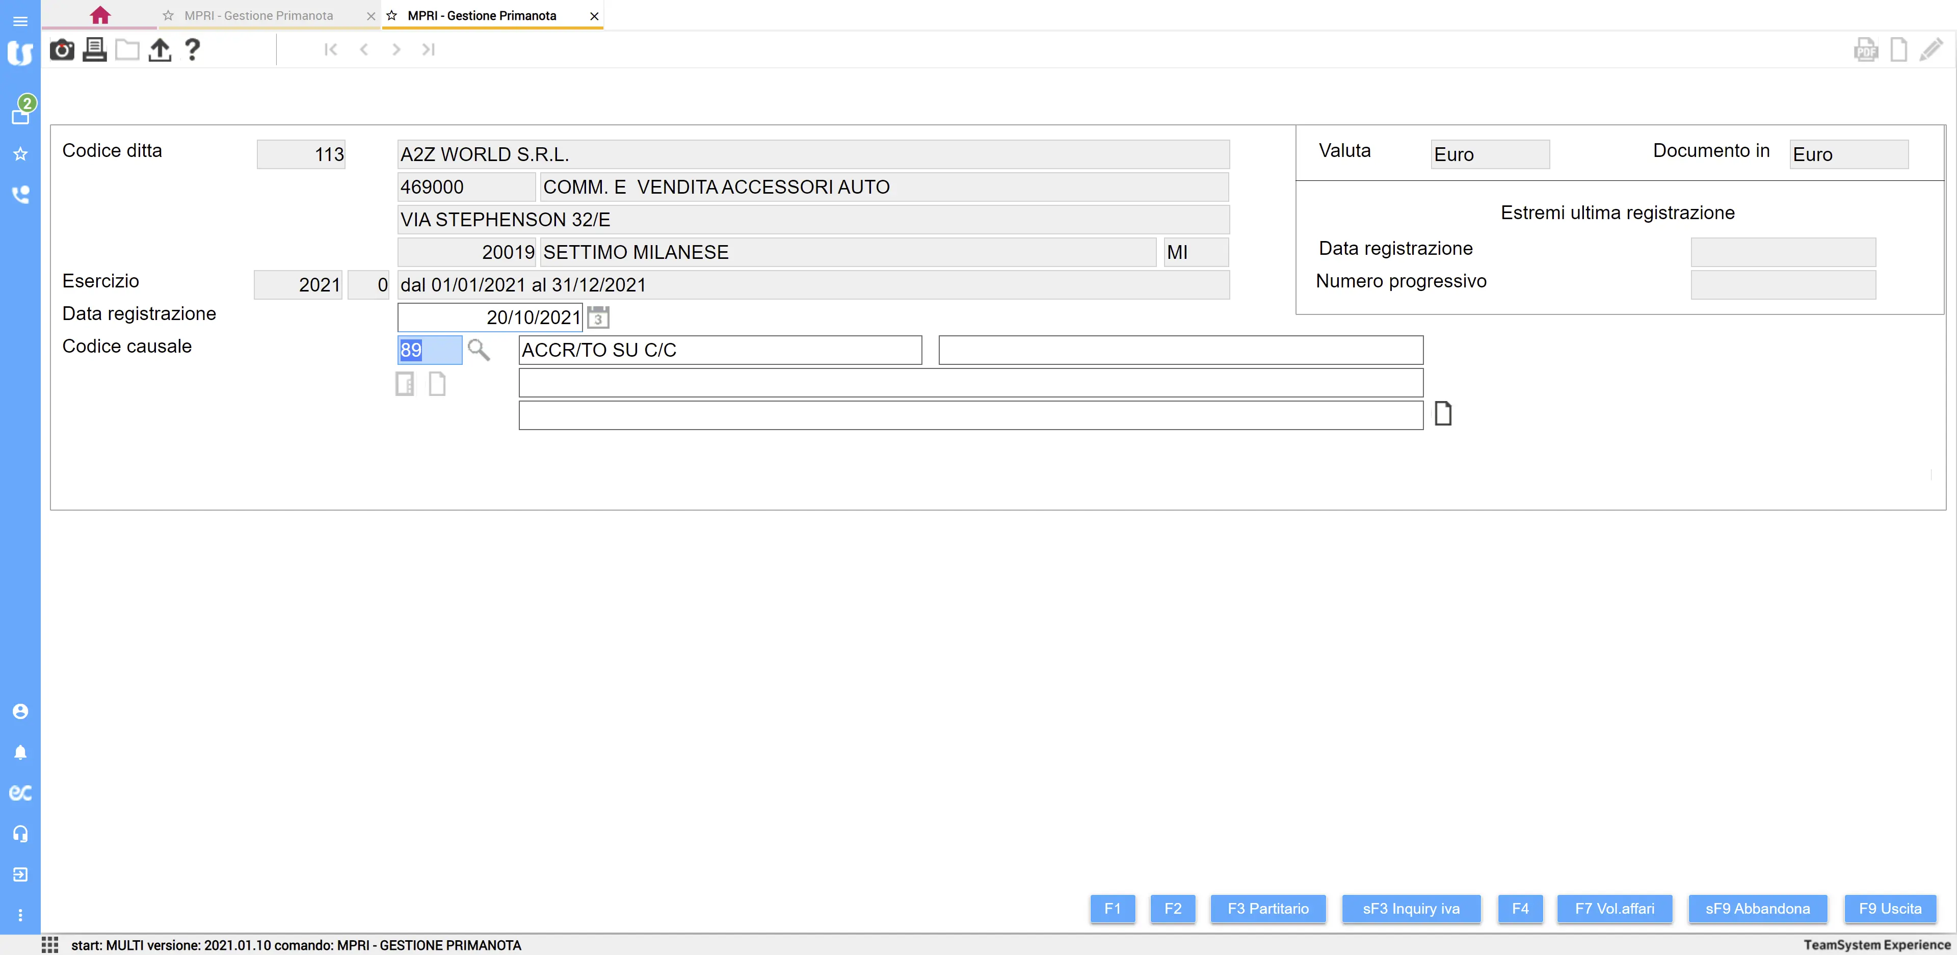Click the headset support icon
Image resolution: width=1957 pixels, height=955 pixels.
(20, 833)
